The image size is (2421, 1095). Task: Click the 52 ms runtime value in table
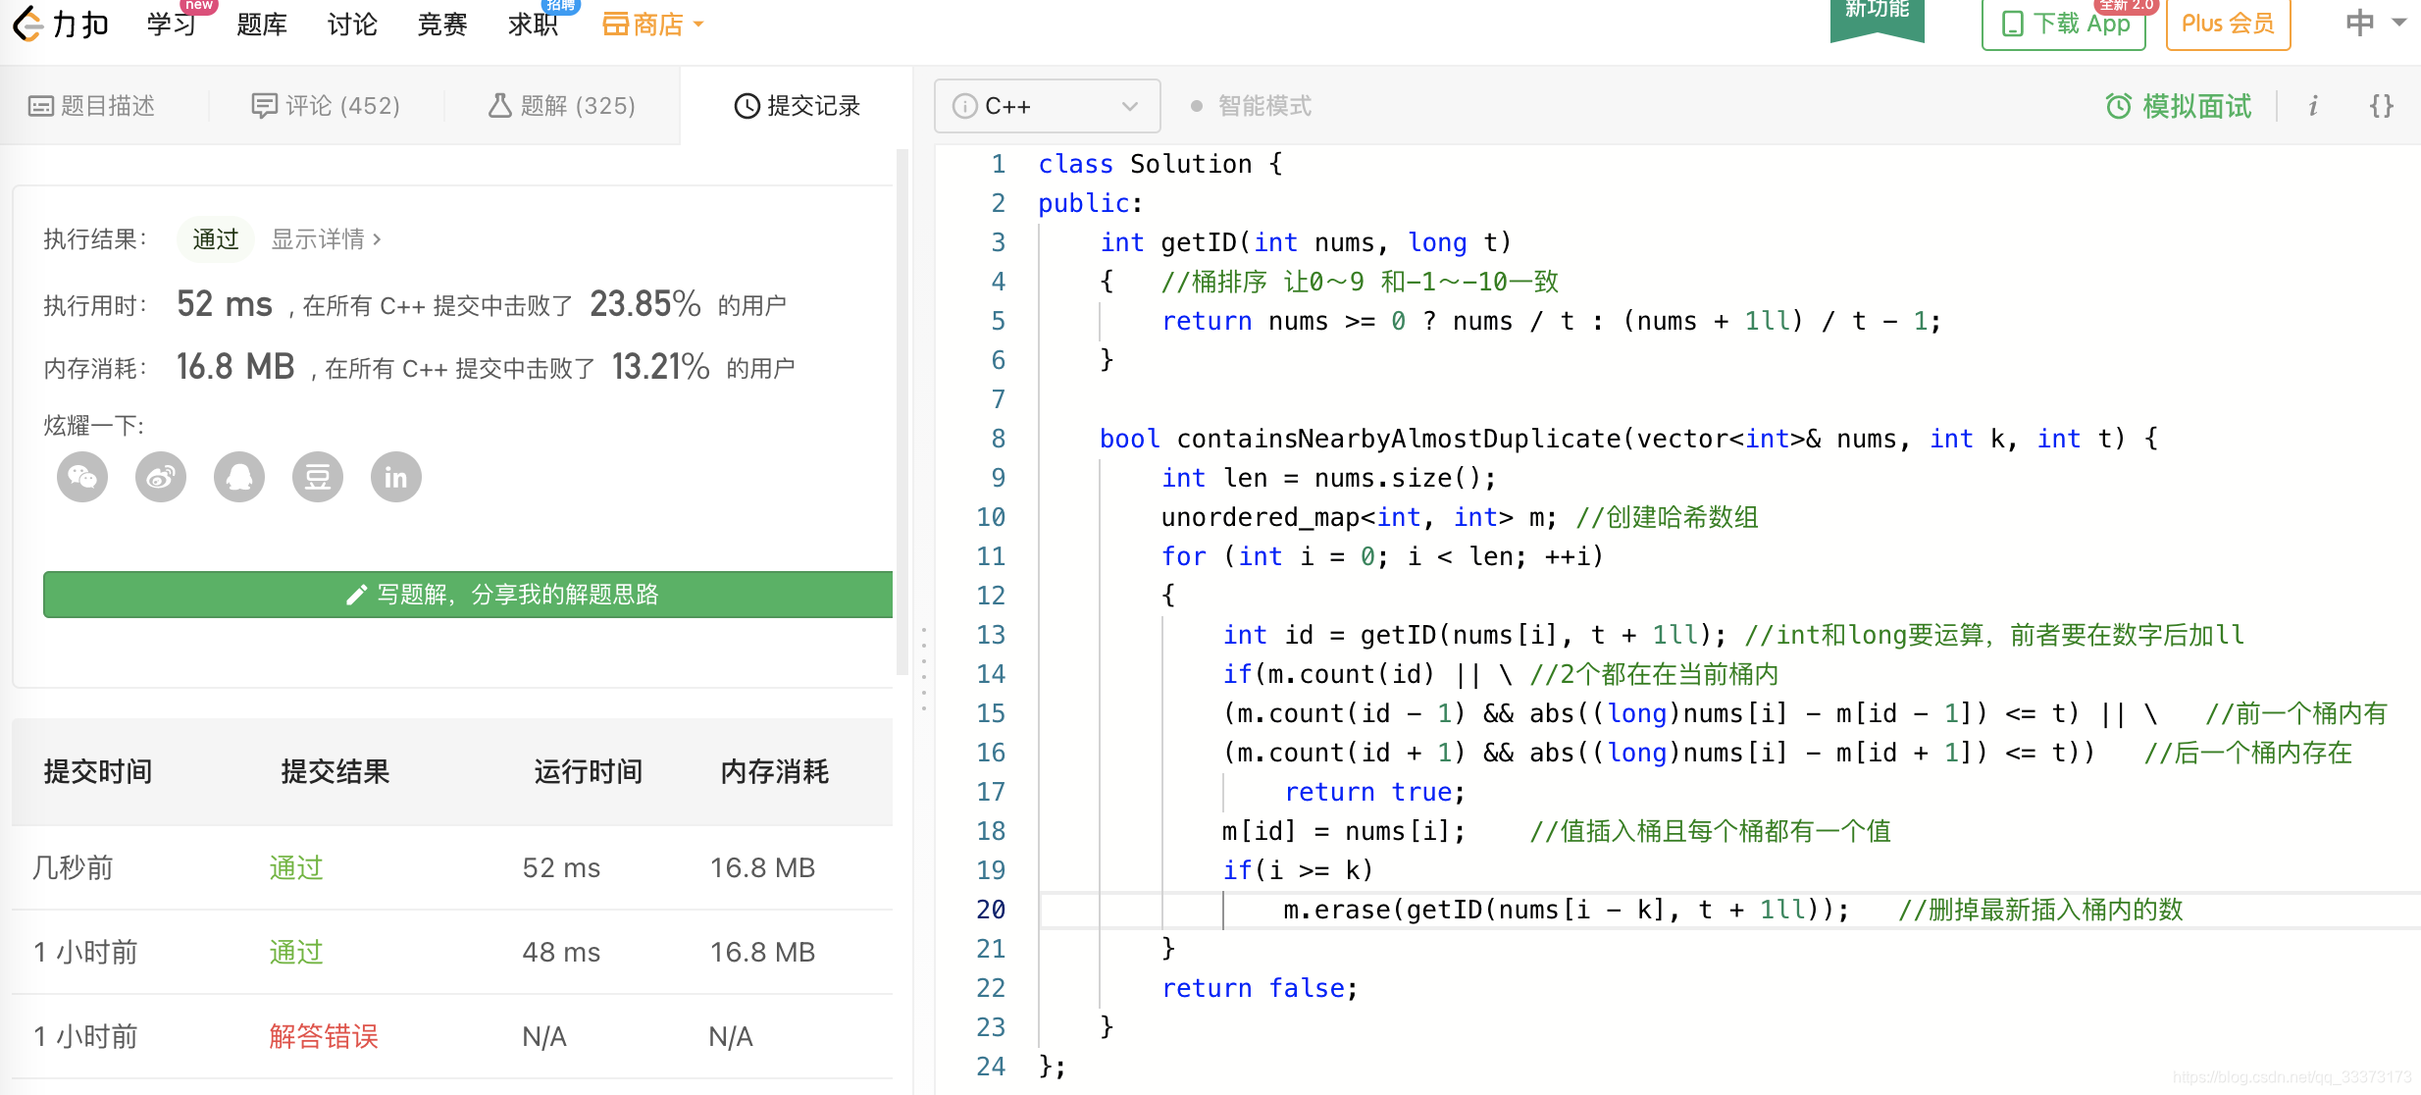561,868
